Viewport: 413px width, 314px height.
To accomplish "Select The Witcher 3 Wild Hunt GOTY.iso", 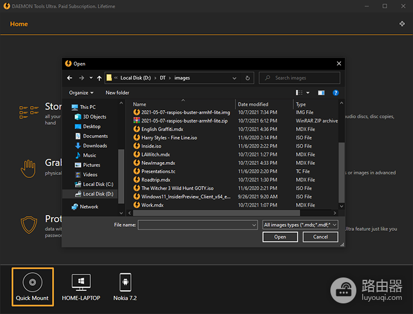I will coord(173,188).
